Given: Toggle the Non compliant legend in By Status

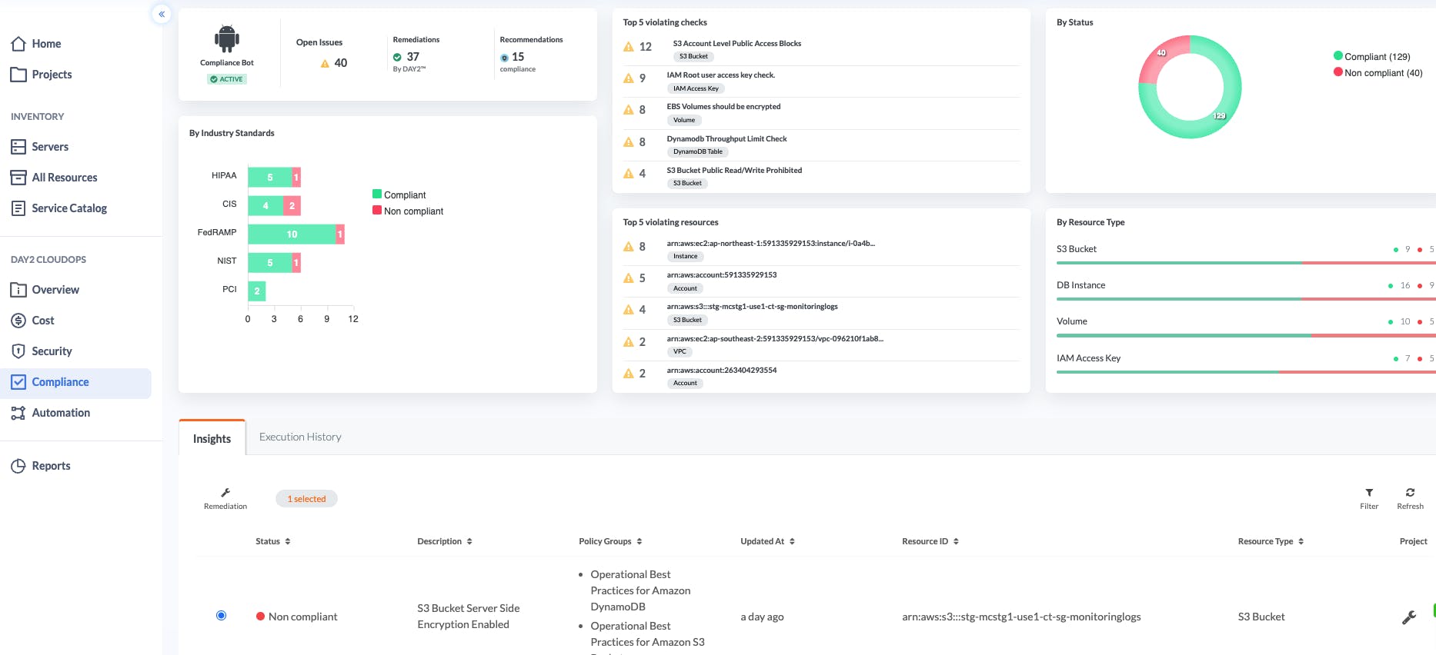Looking at the screenshot, I should coord(1378,73).
